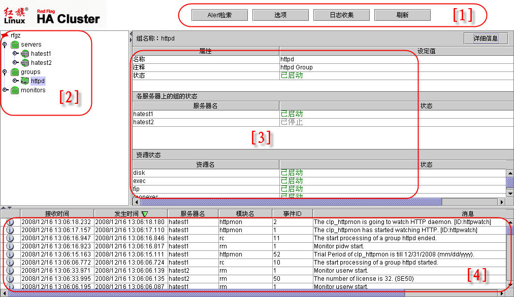Click the 日志收集 log collection button
Screen dimensions: 514x297
click(x=341, y=15)
